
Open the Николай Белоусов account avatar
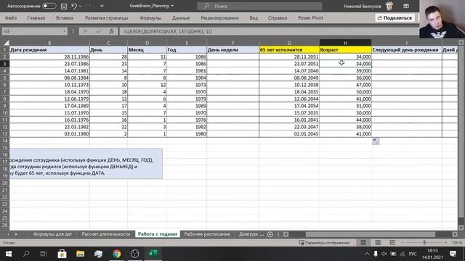tap(389, 6)
